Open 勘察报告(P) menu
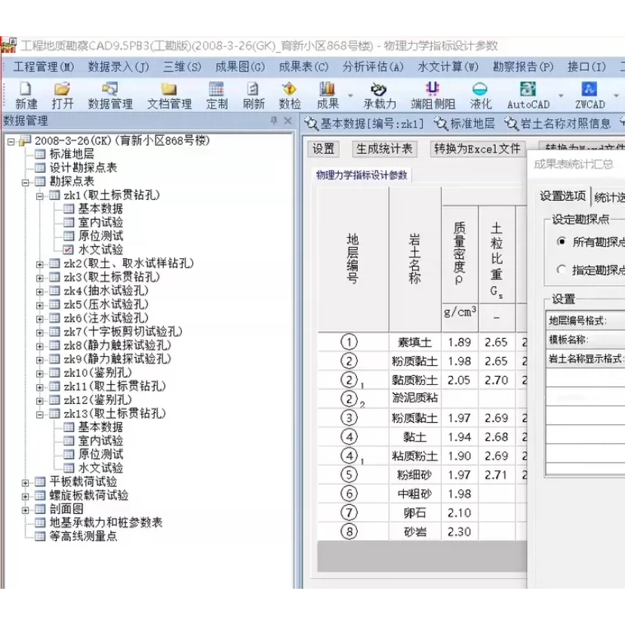 pyautogui.click(x=523, y=67)
